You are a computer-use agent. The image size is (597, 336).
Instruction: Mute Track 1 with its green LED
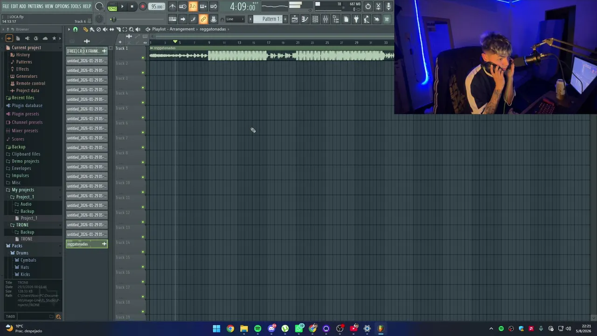[143, 58]
